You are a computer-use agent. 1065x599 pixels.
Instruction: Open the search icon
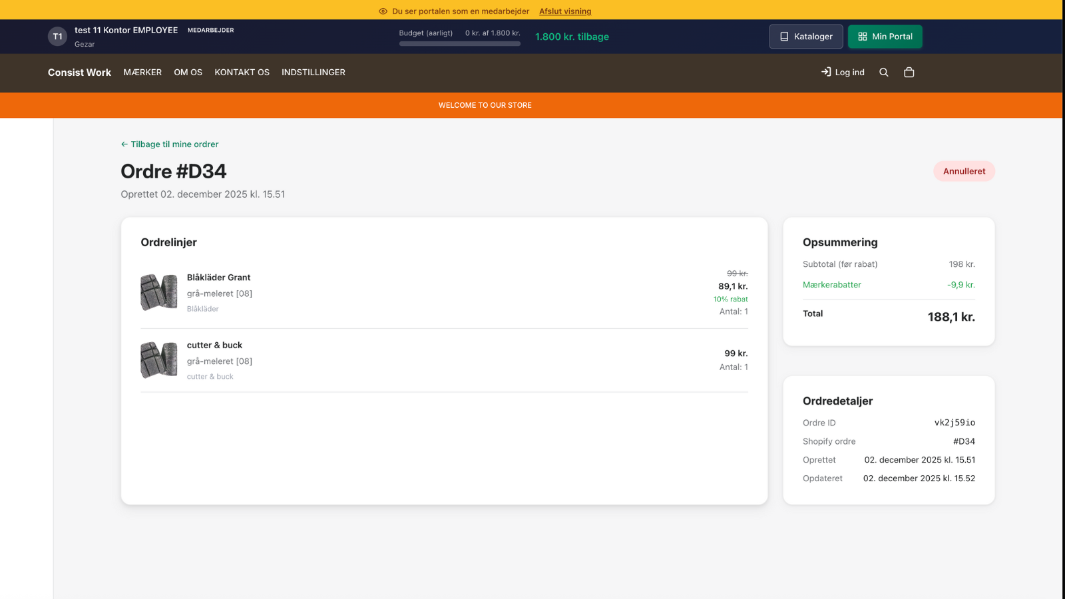tap(884, 72)
